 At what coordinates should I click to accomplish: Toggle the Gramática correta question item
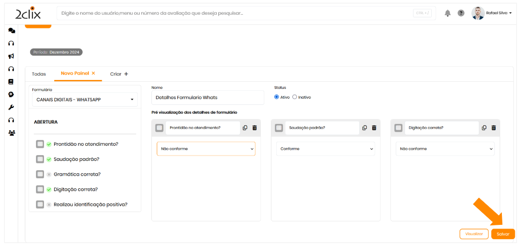point(49,174)
